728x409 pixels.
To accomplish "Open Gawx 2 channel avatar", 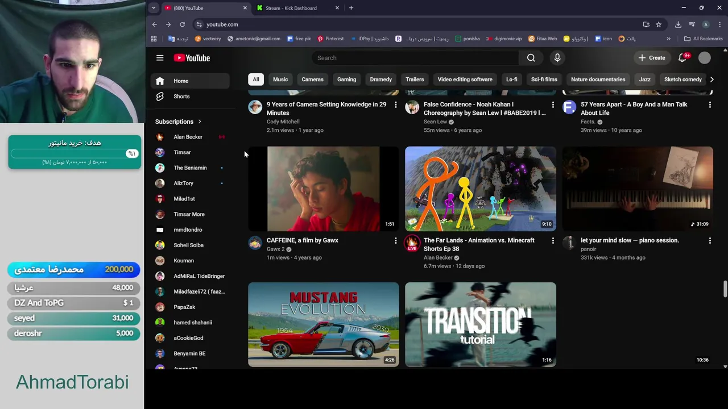I will coord(255,243).
